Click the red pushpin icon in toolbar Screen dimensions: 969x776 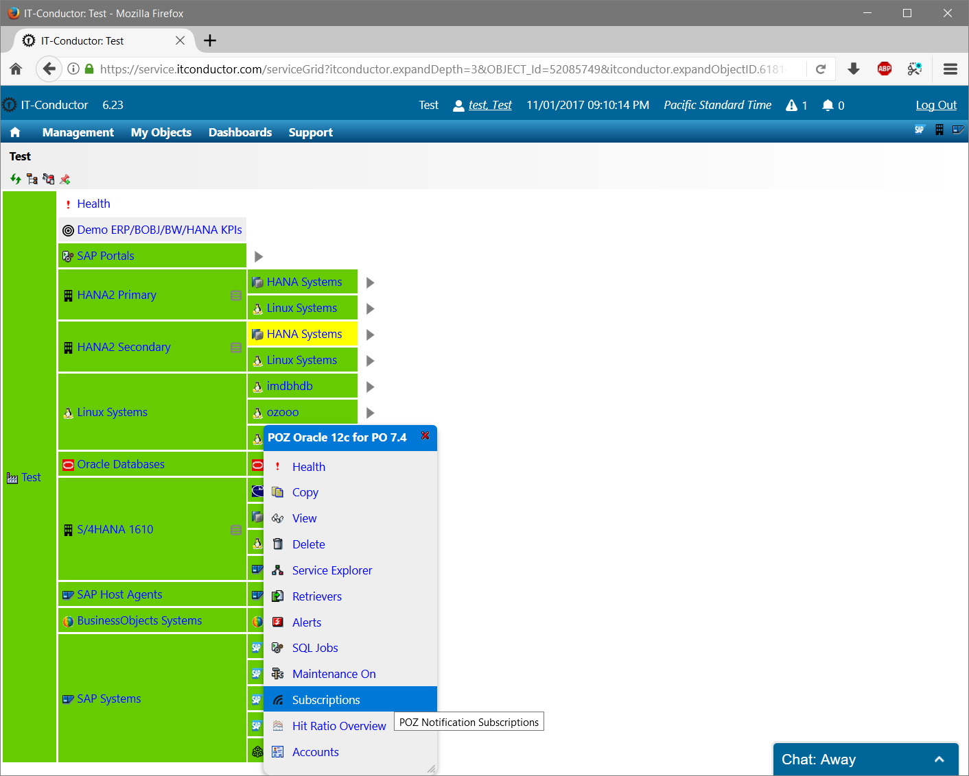65,179
